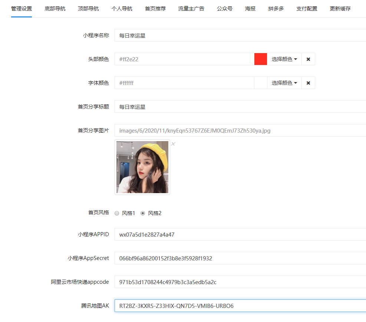Switch to the 个人导航 tab
This screenshot has height=322, width=366.
(x=122, y=9)
